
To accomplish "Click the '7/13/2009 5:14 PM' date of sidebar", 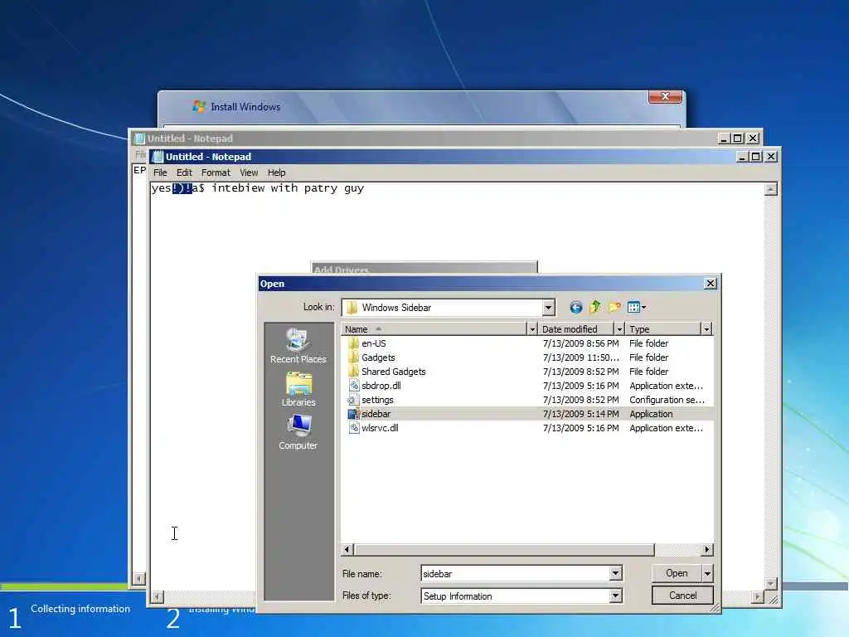I will [x=580, y=414].
